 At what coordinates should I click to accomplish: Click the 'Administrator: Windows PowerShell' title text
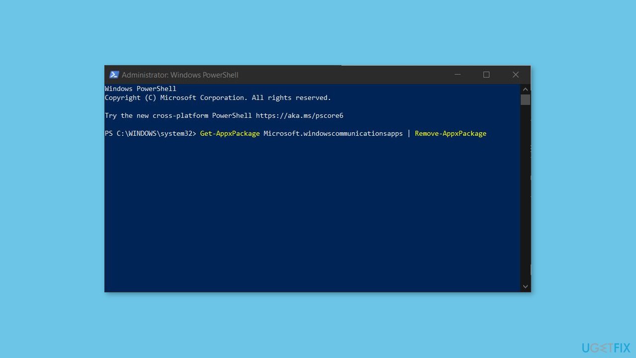(x=180, y=75)
